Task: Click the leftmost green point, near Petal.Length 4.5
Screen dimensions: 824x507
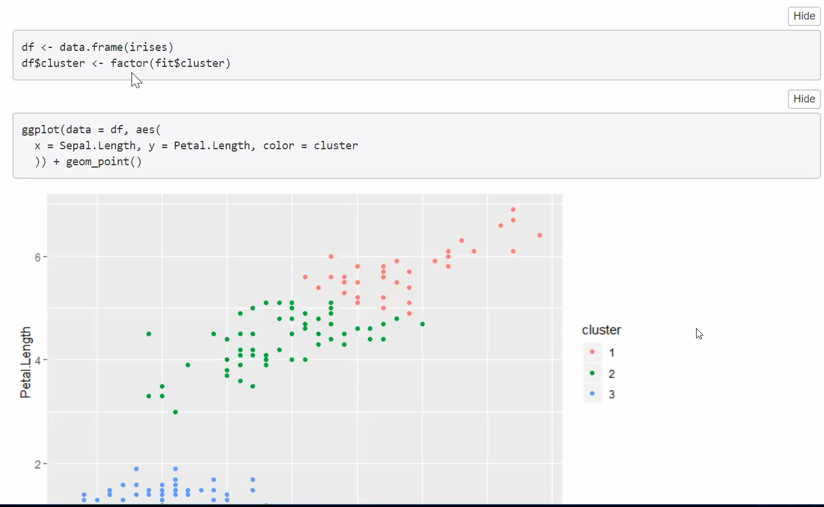Action: 149,334
